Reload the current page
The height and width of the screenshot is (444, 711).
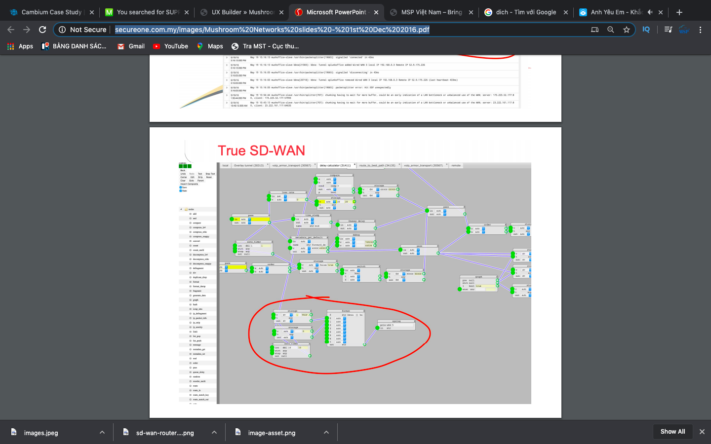(42, 30)
